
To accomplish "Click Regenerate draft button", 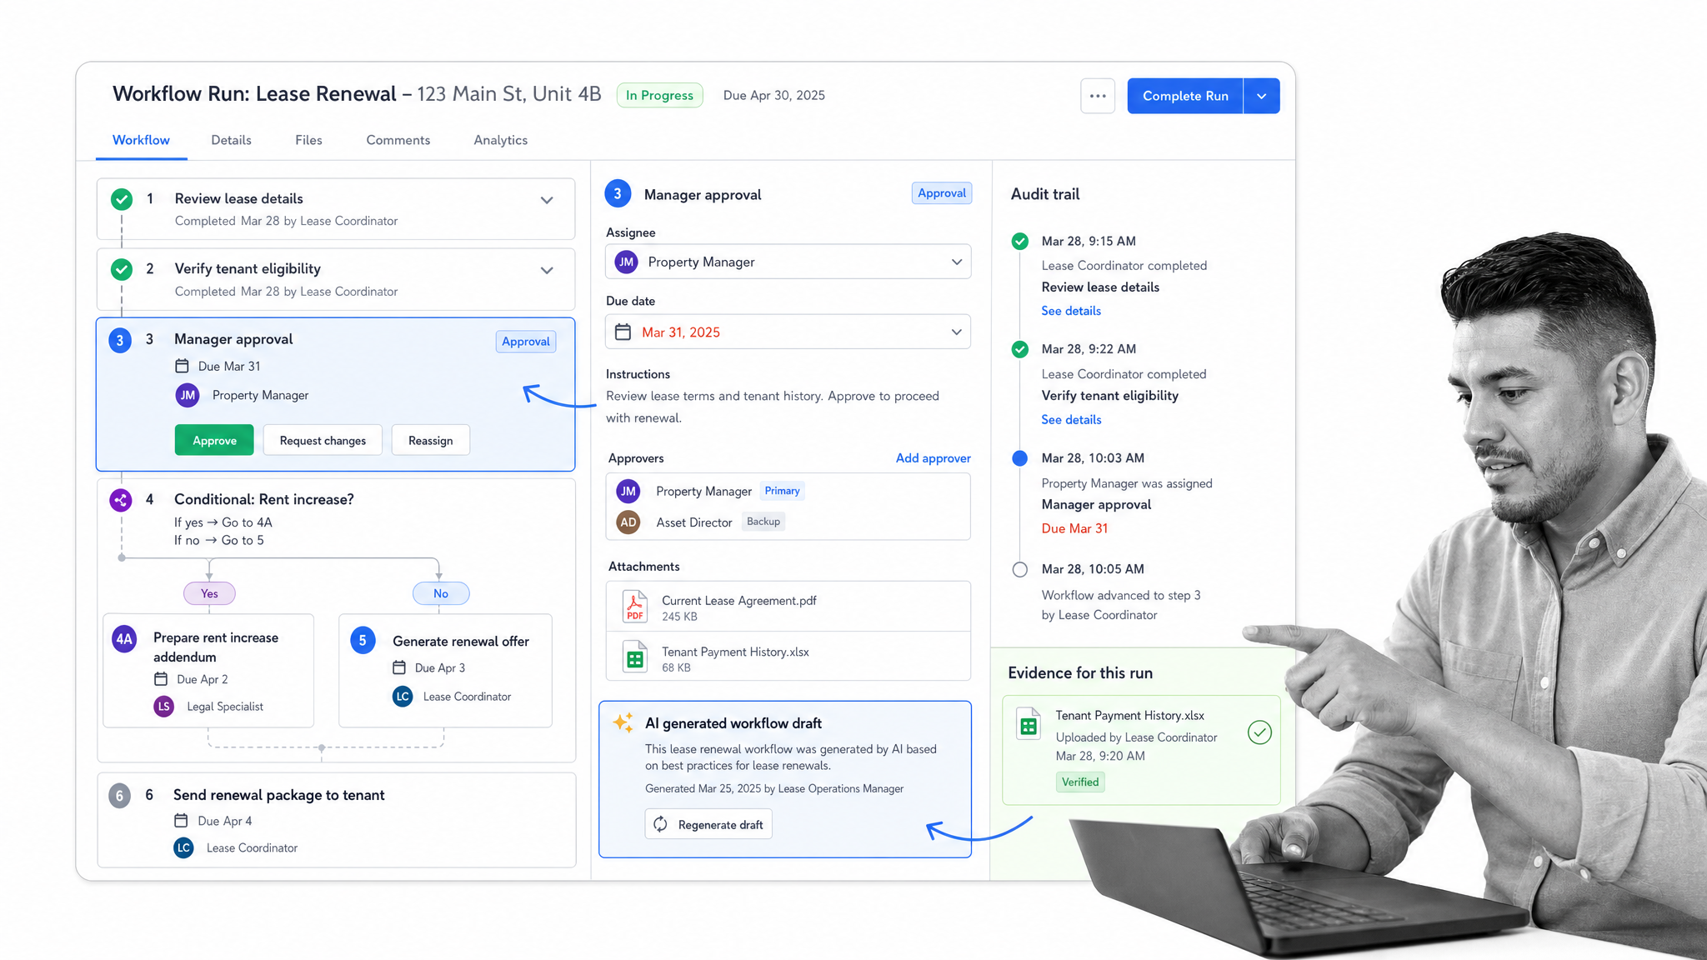I will pyautogui.click(x=708, y=824).
